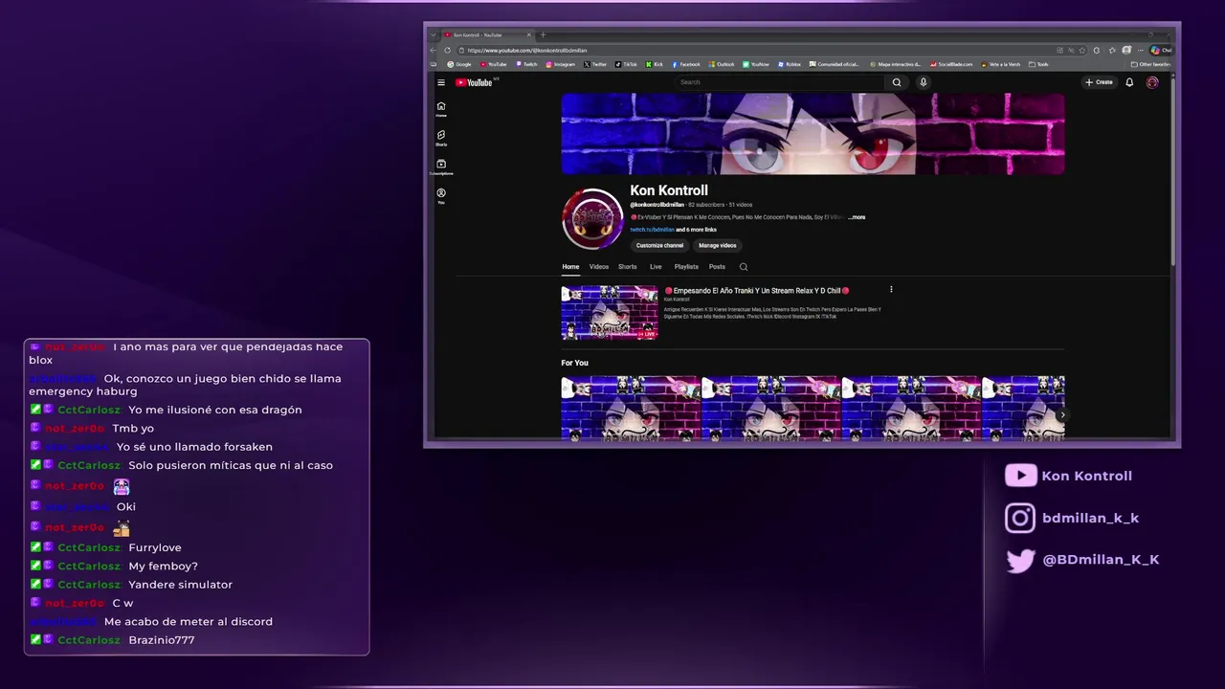Image resolution: width=1225 pixels, height=689 pixels.
Task: Open the Kick bookmark
Action: pyautogui.click(x=655, y=64)
